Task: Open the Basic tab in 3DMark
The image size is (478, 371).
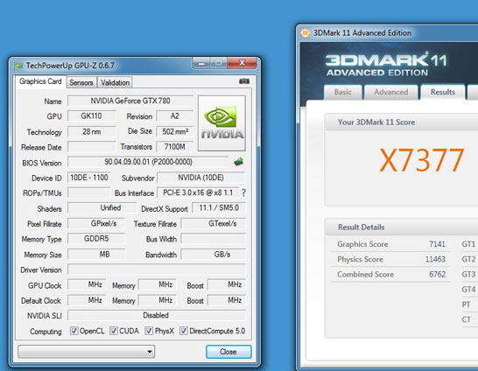Action: pyautogui.click(x=343, y=92)
